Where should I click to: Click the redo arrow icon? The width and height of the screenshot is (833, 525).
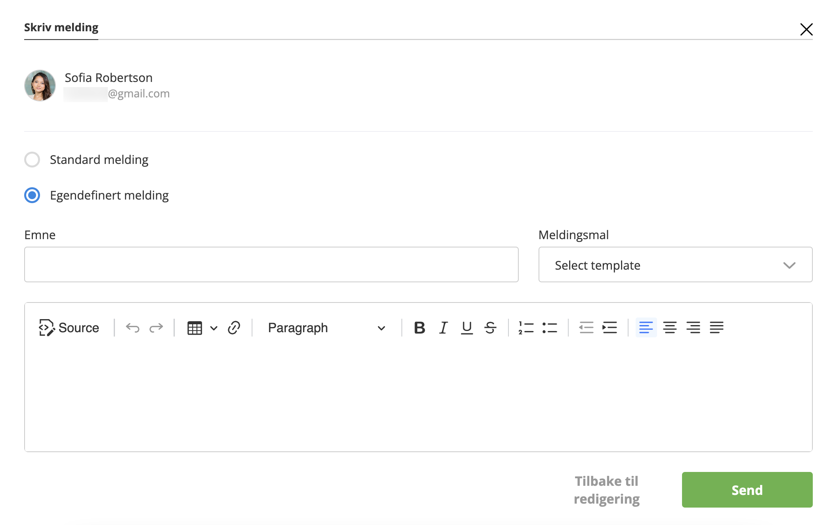pos(156,328)
